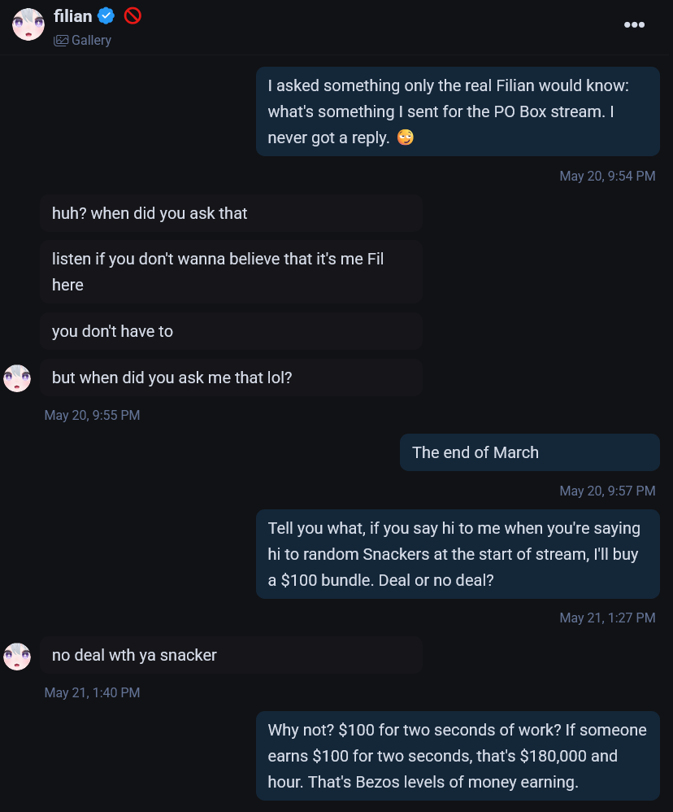Click the "May 20, 9:54 PM" timestamp
673x812 pixels.
pos(607,176)
